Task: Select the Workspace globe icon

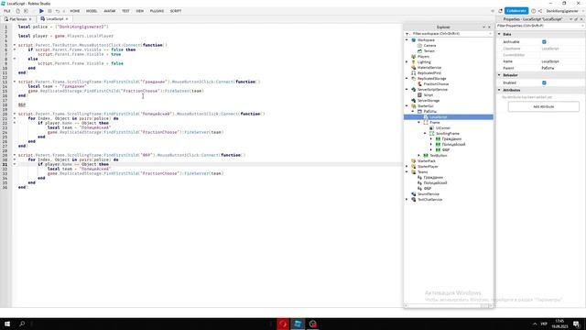Action: (x=413, y=40)
